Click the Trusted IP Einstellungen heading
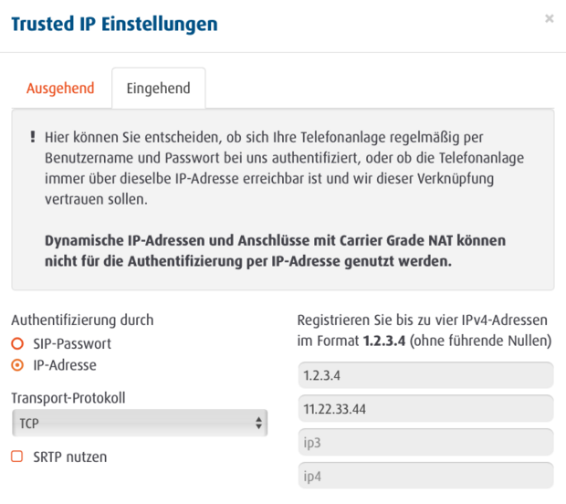This screenshot has height=504, width=566. 114,24
